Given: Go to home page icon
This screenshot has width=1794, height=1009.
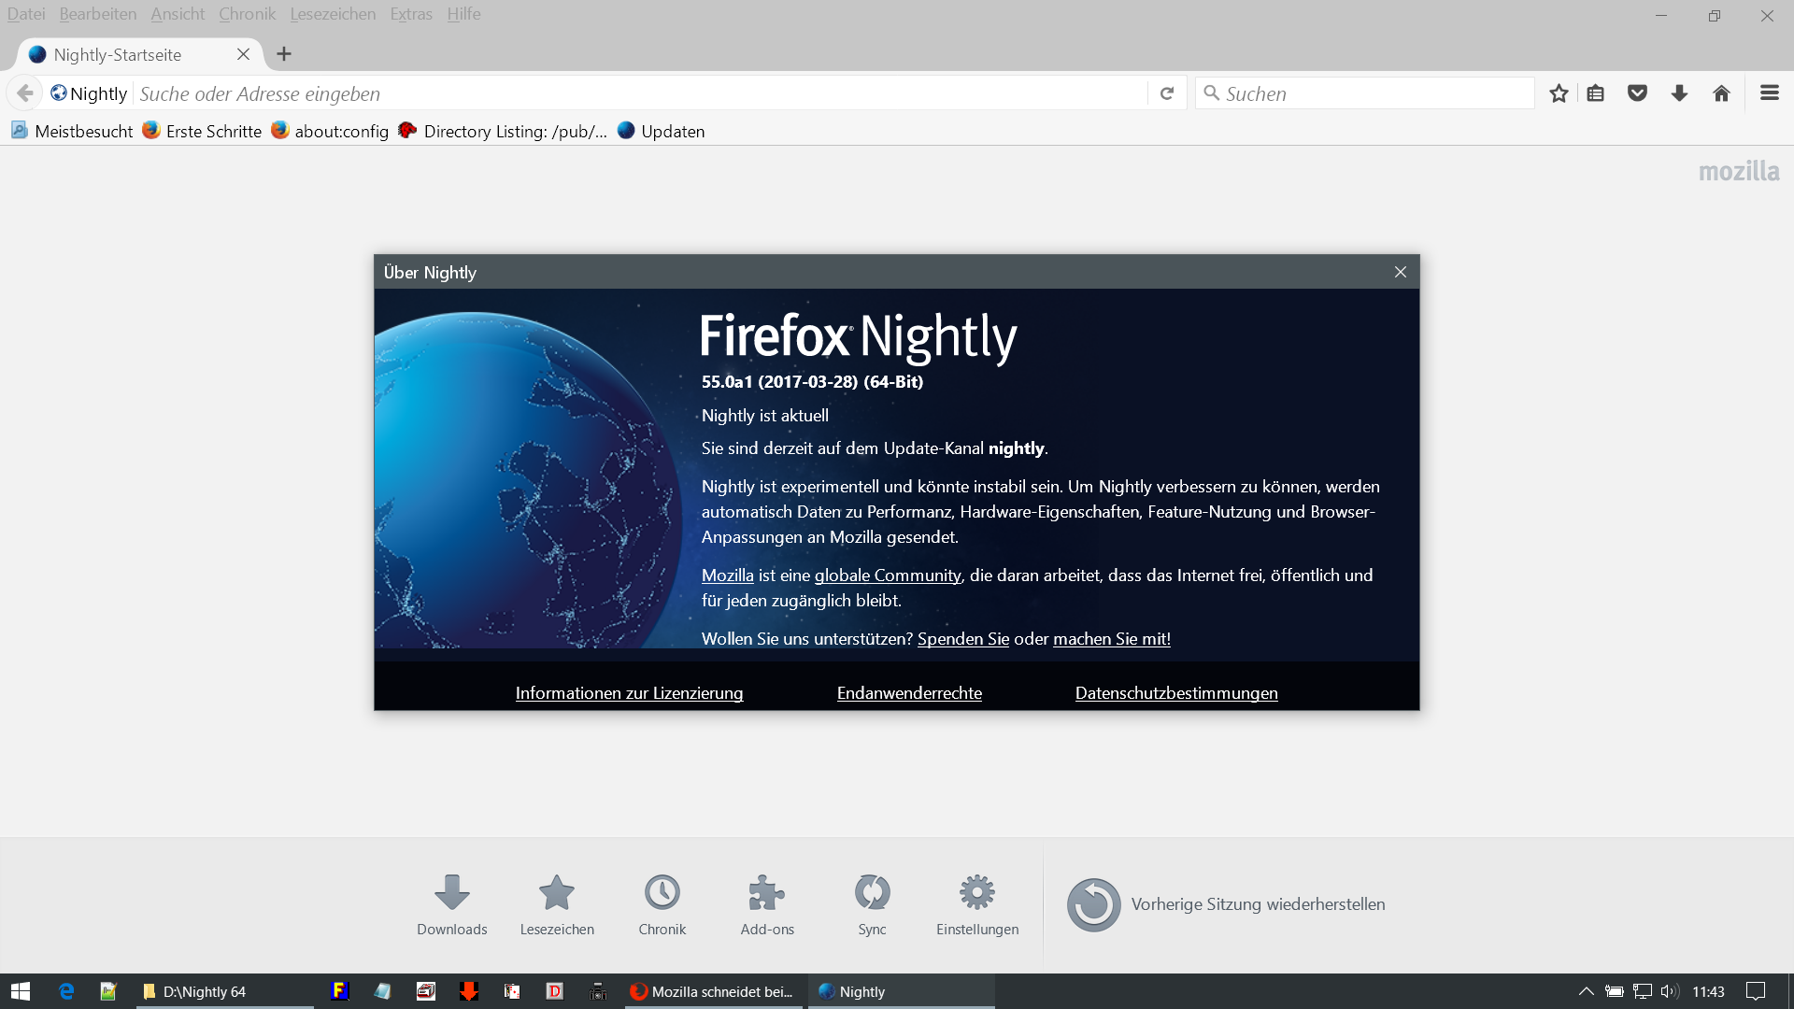Looking at the screenshot, I should click(1721, 93).
